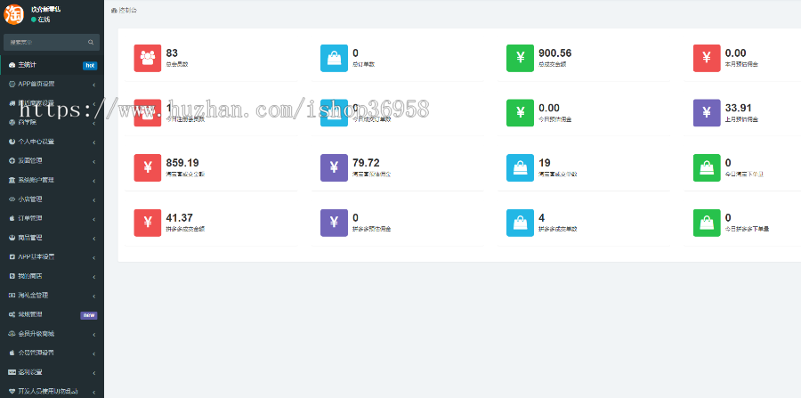Screen dimensions: 801x398
Task: Click the username next to the logo
Action: point(46,9)
